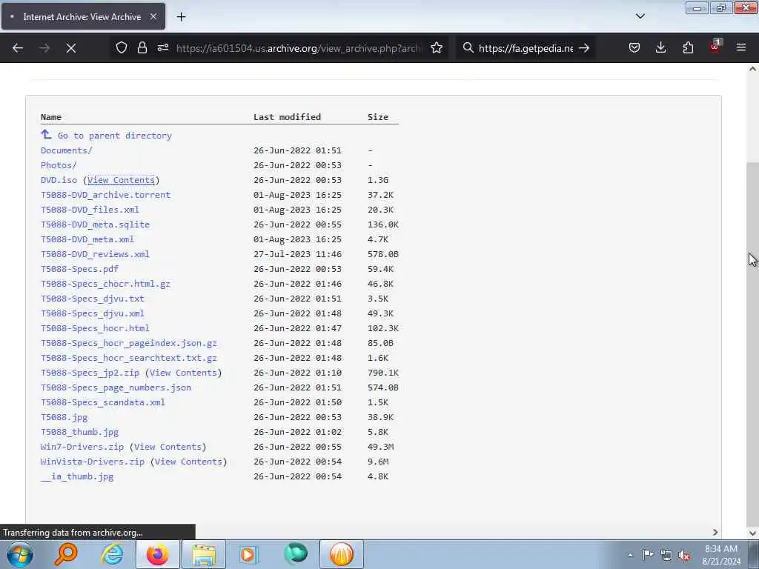Click the muted volume tray icon
Screen dimensions: 759x569
(x=684, y=555)
